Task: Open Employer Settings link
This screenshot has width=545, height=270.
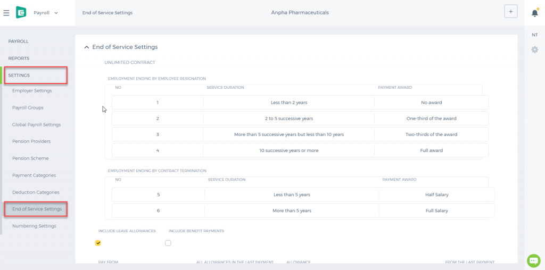Action: (32, 90)
